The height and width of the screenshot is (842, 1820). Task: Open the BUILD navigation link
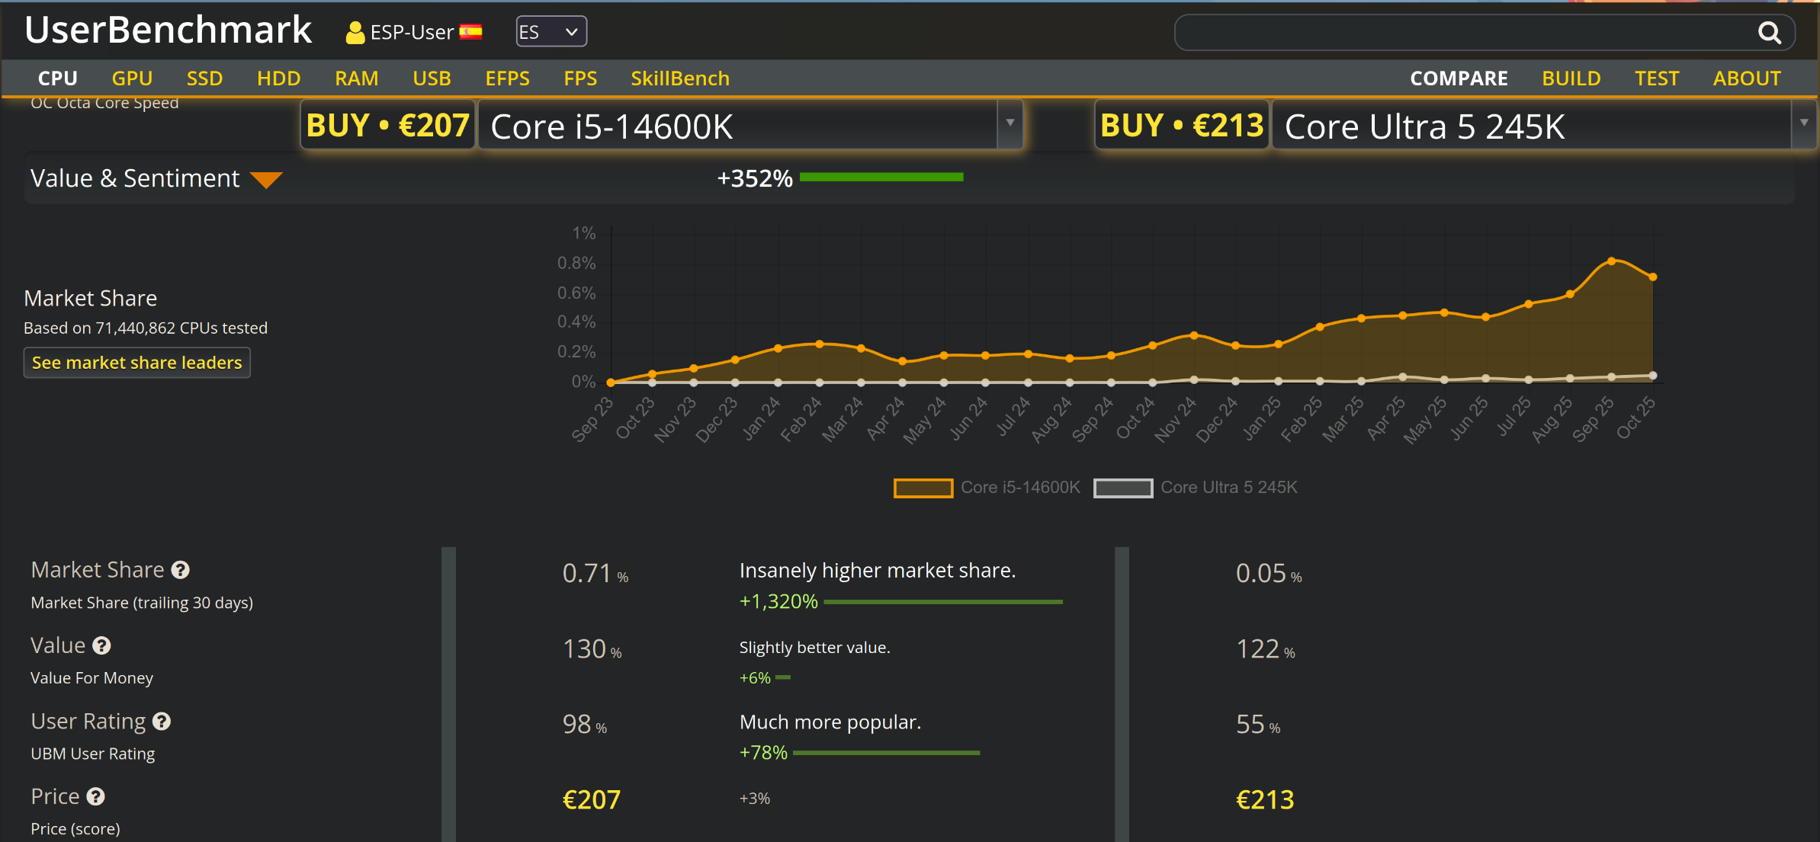pos(1571,78)
